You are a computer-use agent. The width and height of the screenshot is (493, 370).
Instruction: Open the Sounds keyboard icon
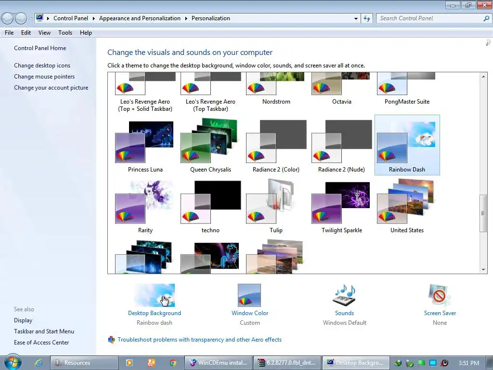click(x=344, y=295)
